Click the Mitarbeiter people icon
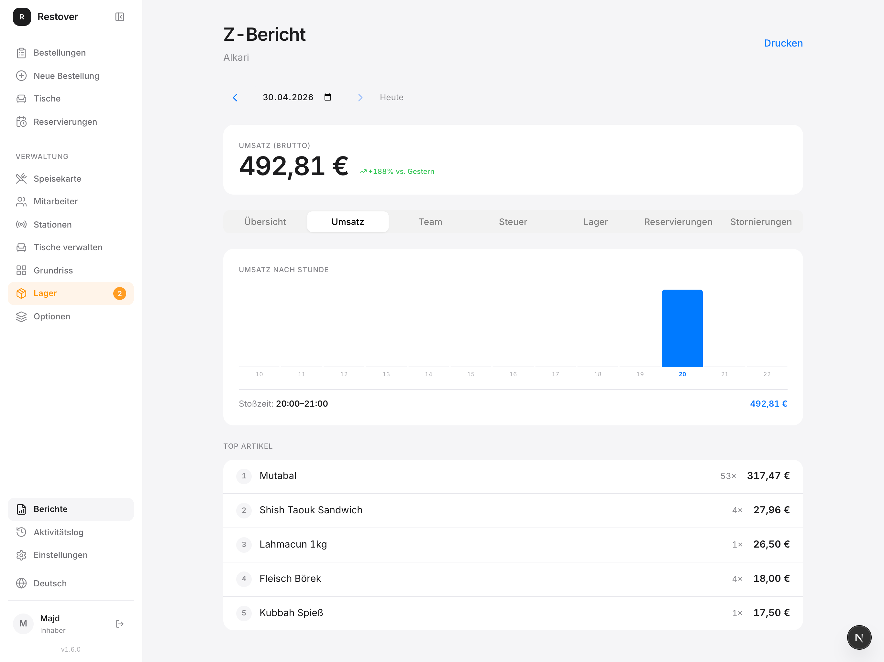The image size is (884, 662). tap(21, 202)
